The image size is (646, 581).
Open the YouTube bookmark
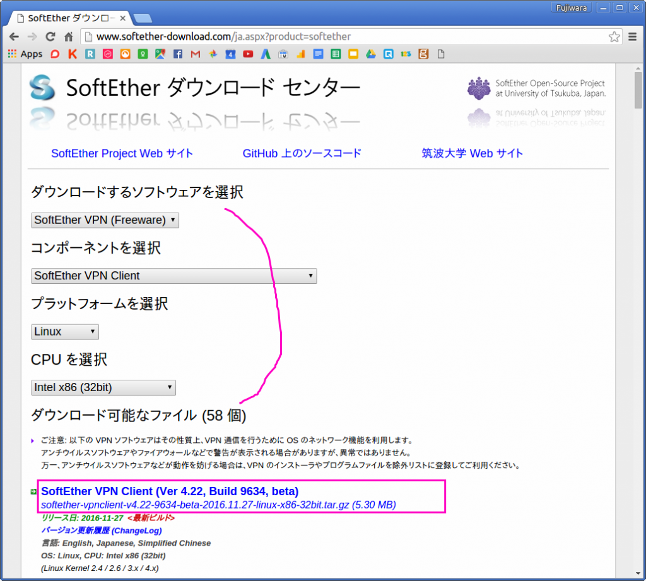tap(248, 54)
